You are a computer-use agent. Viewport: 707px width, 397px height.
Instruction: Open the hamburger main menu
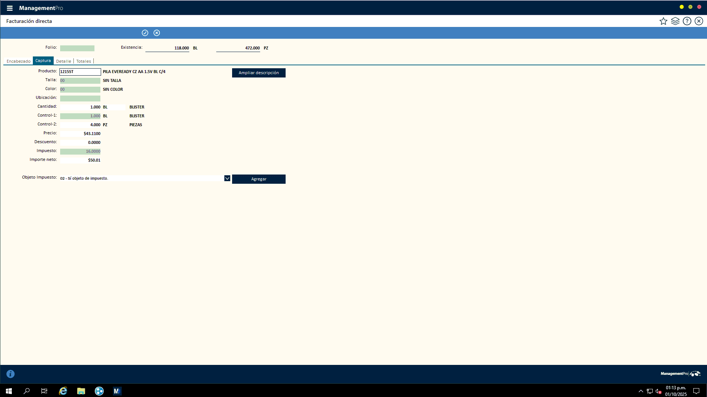click(10, 8)
